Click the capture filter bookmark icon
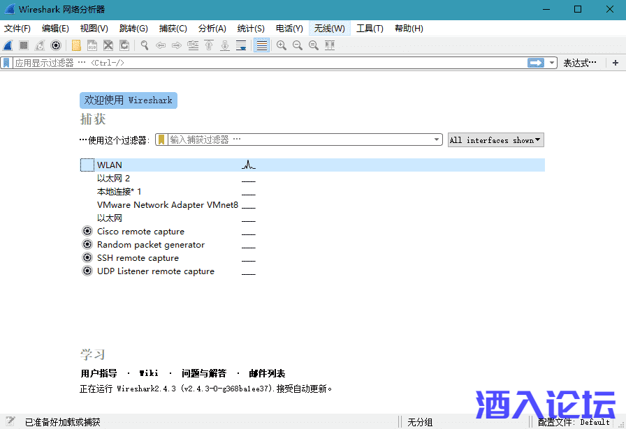The image size is (626, 429). [x=161, y=140]
